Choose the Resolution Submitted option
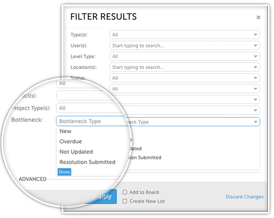The height and width of the screenshot is (218, 274). click(x=87, y=162)
